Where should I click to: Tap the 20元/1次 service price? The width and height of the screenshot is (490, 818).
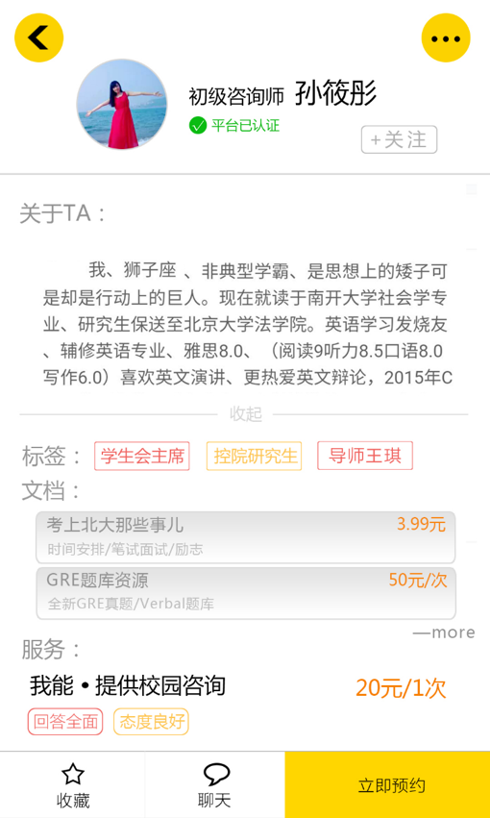[x=401, y=688]
